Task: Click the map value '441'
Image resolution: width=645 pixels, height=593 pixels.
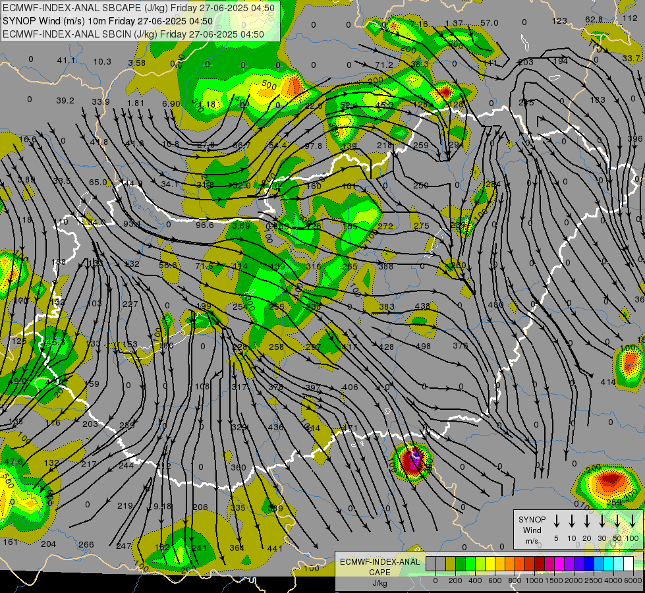Action: pos(275,549)
